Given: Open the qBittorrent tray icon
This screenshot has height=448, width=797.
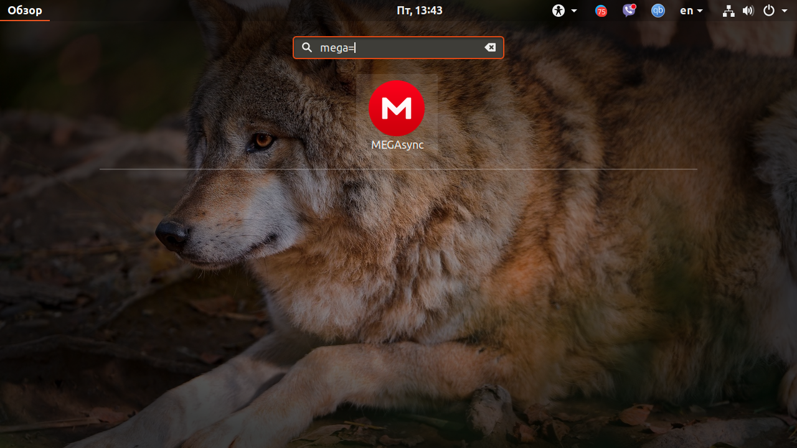Looking at the screenshot, I should pos(658,11).
